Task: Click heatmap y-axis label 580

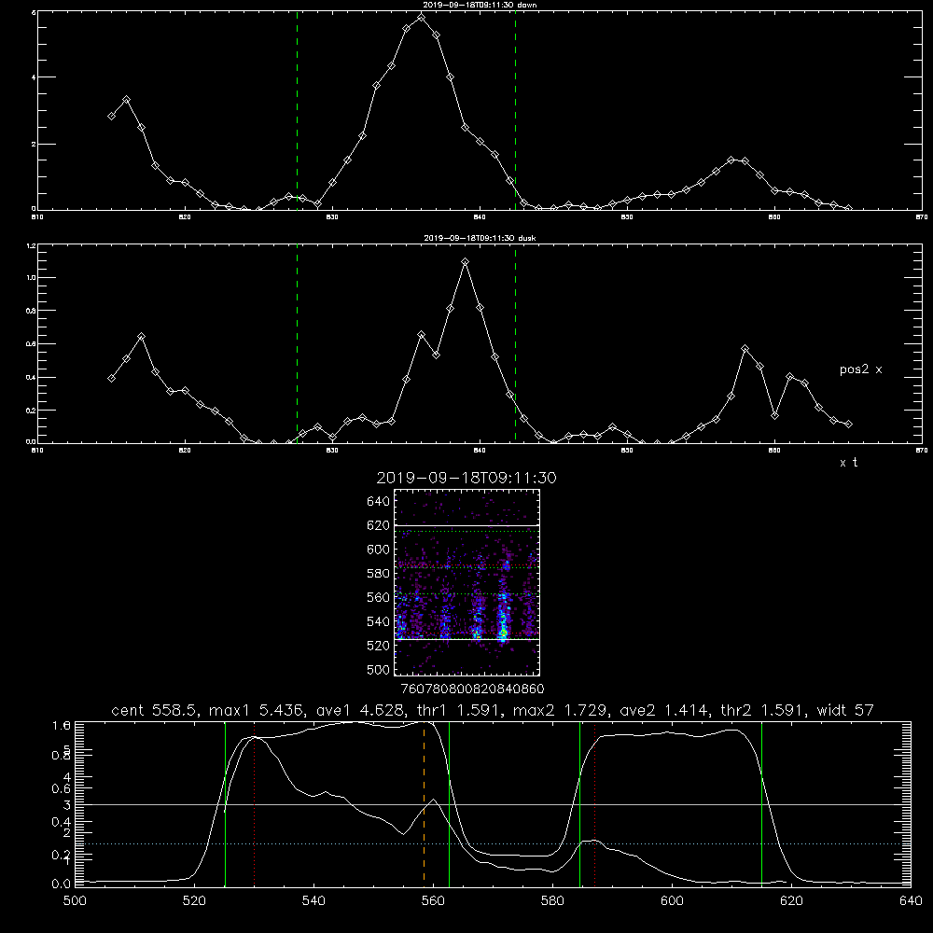Action: [x=379, y=574]
